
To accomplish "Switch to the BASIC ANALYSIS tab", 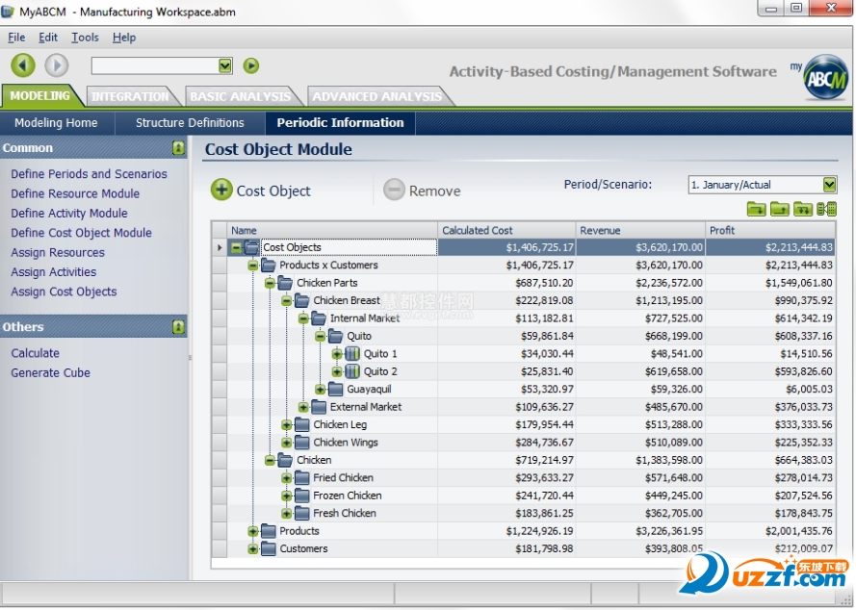I will 240,96.
